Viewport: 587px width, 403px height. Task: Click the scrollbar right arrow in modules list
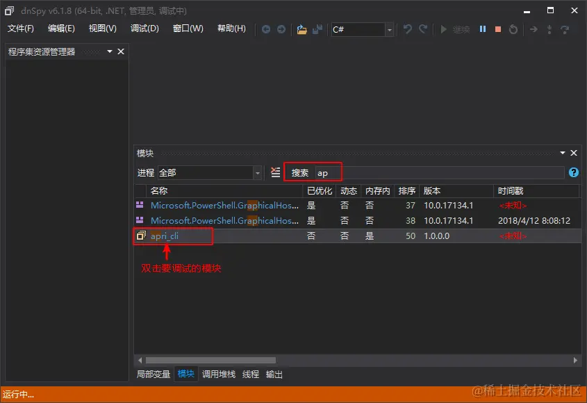[x=575, y=361]
